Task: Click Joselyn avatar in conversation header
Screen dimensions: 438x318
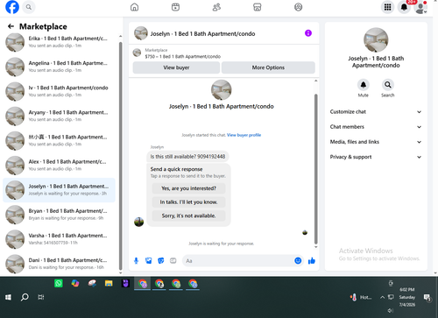Action: coord(141,33)
